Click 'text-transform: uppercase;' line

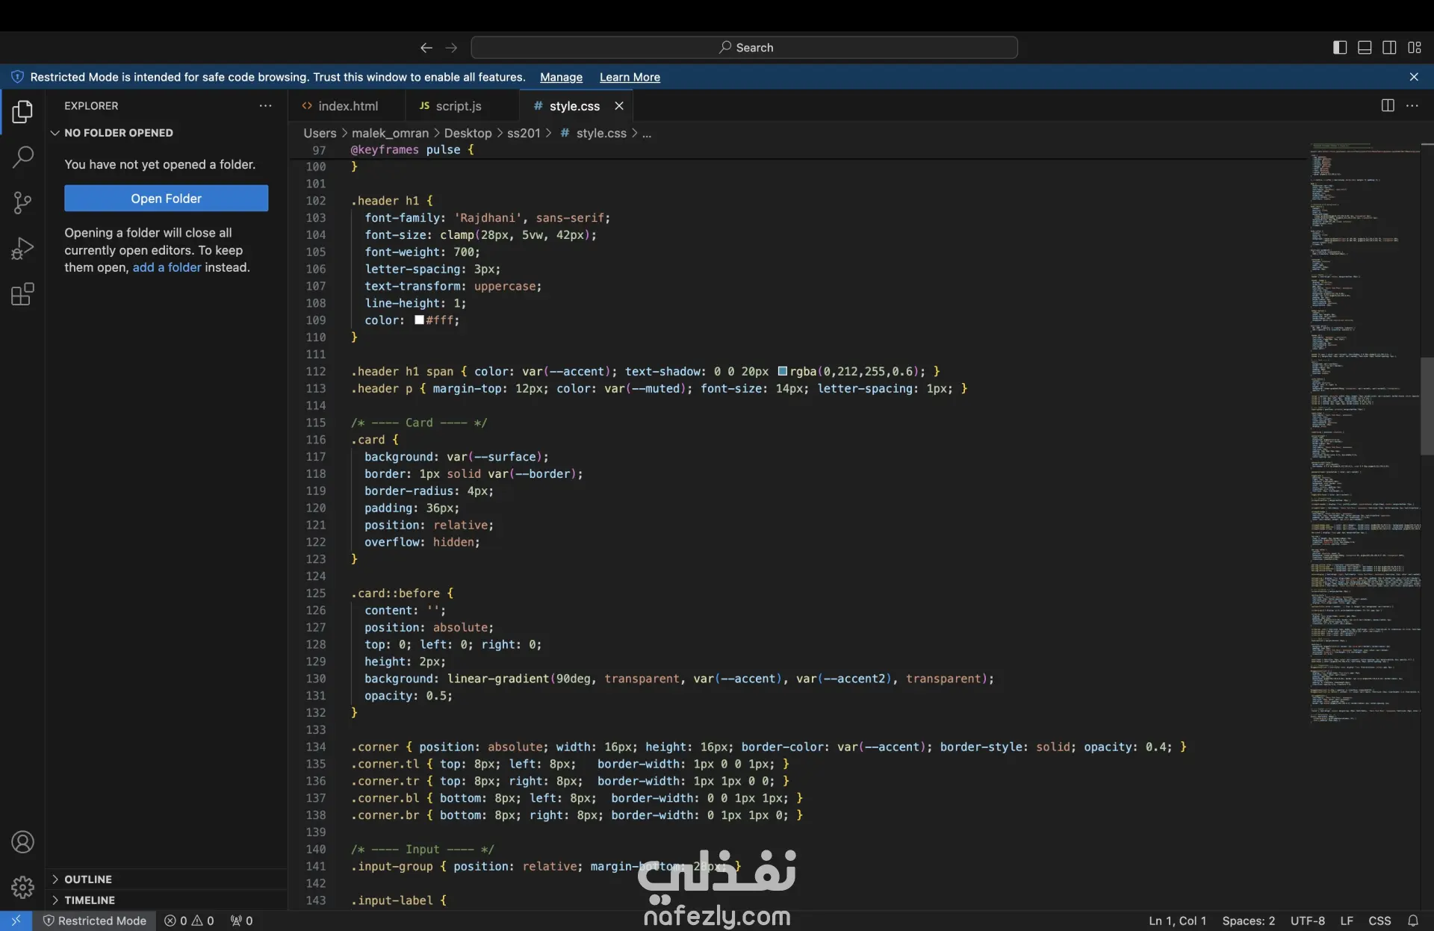click(x=453, y=286)
